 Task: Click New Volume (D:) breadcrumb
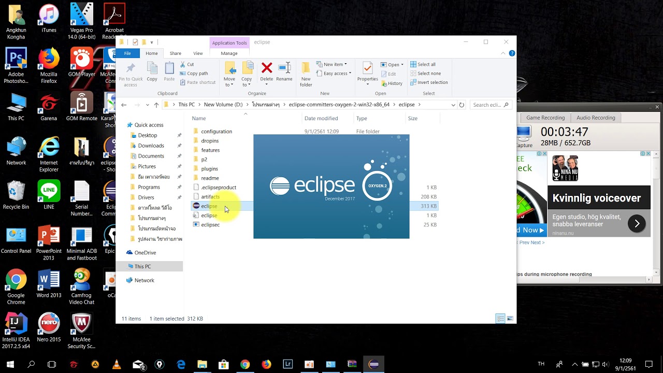click(223, 105)
